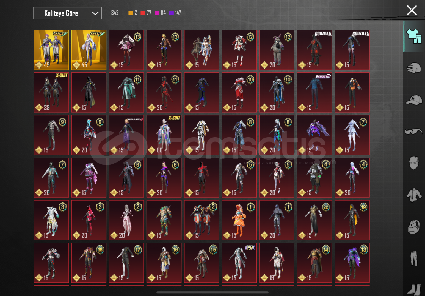Select the black suit outfit badge 17
425x296 pixels.
click(126, 263)
